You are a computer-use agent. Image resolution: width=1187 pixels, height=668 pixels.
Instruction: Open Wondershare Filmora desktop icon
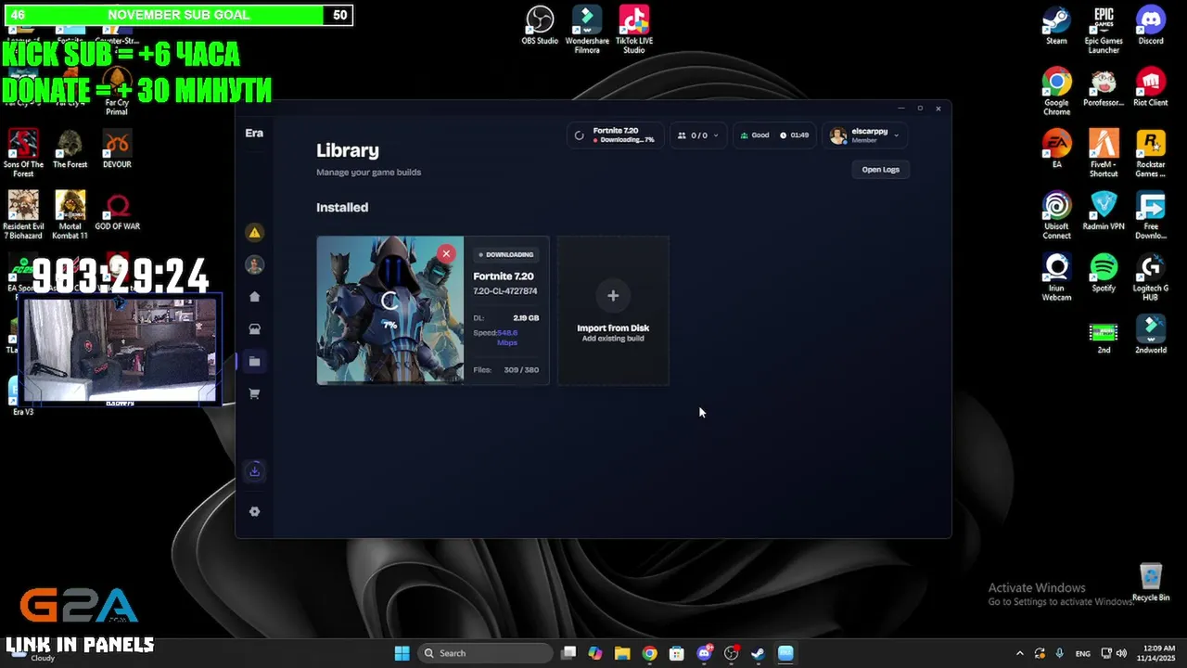pos(587,30)
